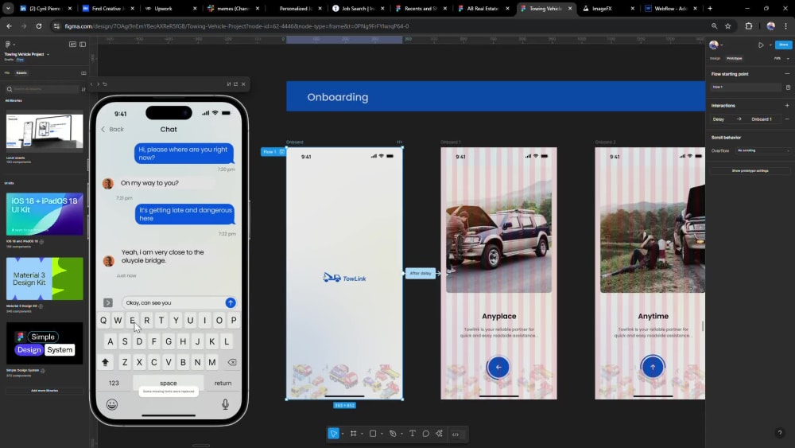Expand Move tool options arrow
This screenshot has height=448, width=795.
coord(343,434)
